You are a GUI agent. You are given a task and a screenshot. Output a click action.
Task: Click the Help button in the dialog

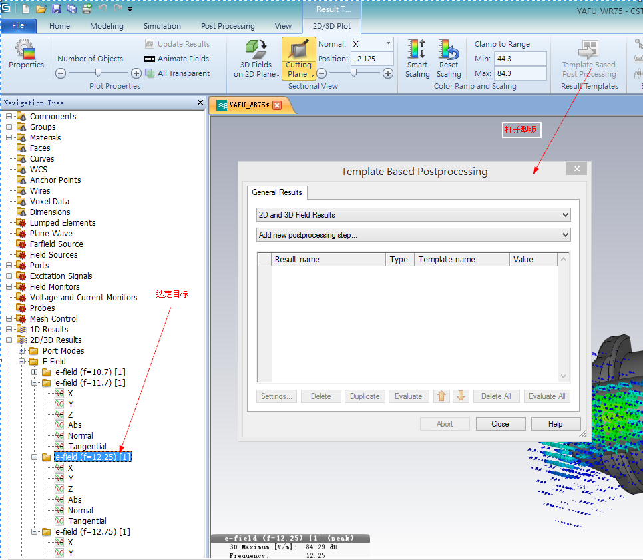[556, 424]
